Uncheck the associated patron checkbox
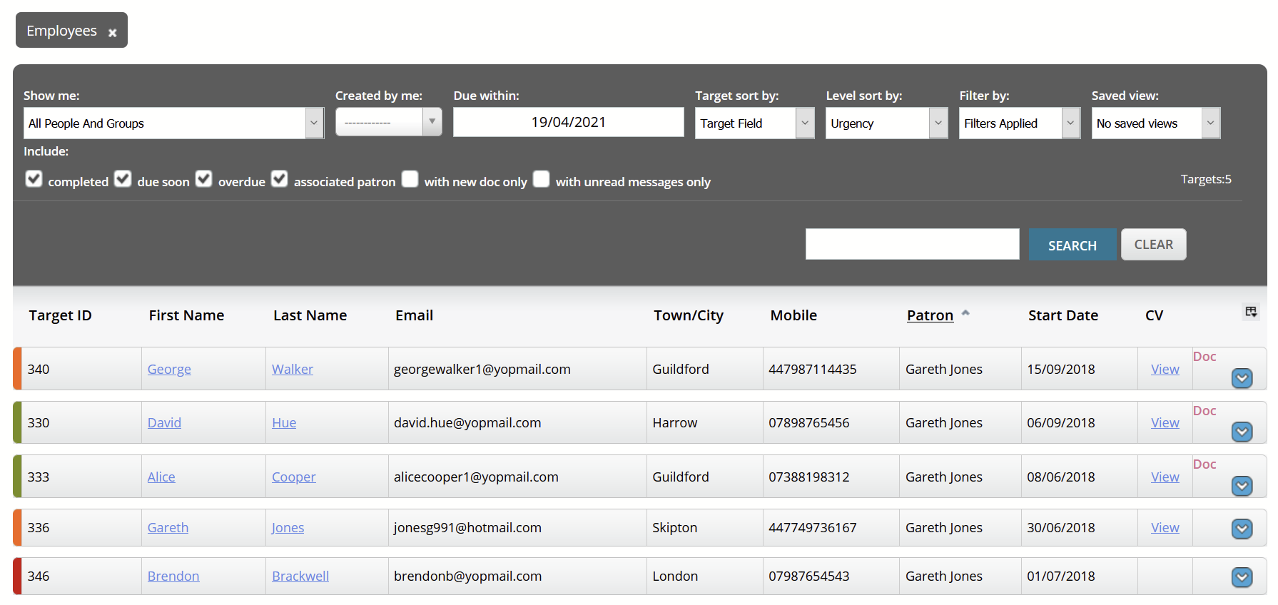Screen dimensions: 1278x605 point(280,178)
